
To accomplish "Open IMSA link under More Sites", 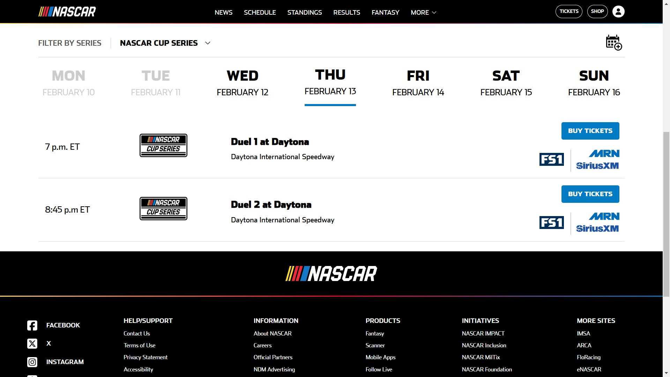I will coord(583,333).
